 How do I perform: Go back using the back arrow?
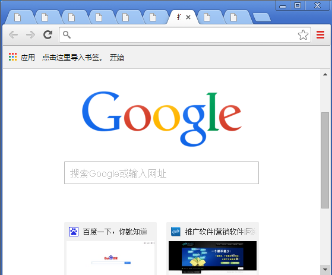[x=13, y=34]
